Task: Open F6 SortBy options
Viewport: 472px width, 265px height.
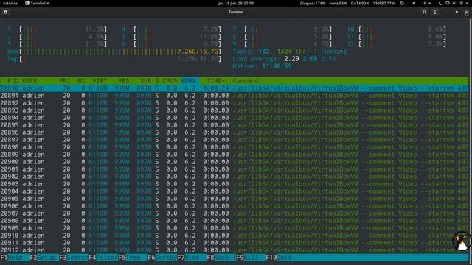Action: click(x=162, y=258)
